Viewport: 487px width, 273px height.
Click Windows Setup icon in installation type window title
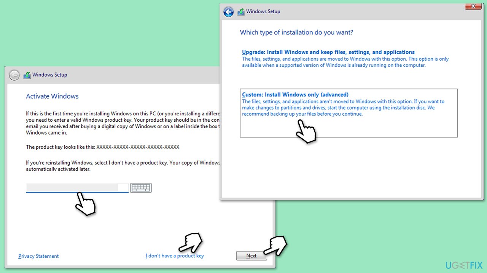point(241,12)
